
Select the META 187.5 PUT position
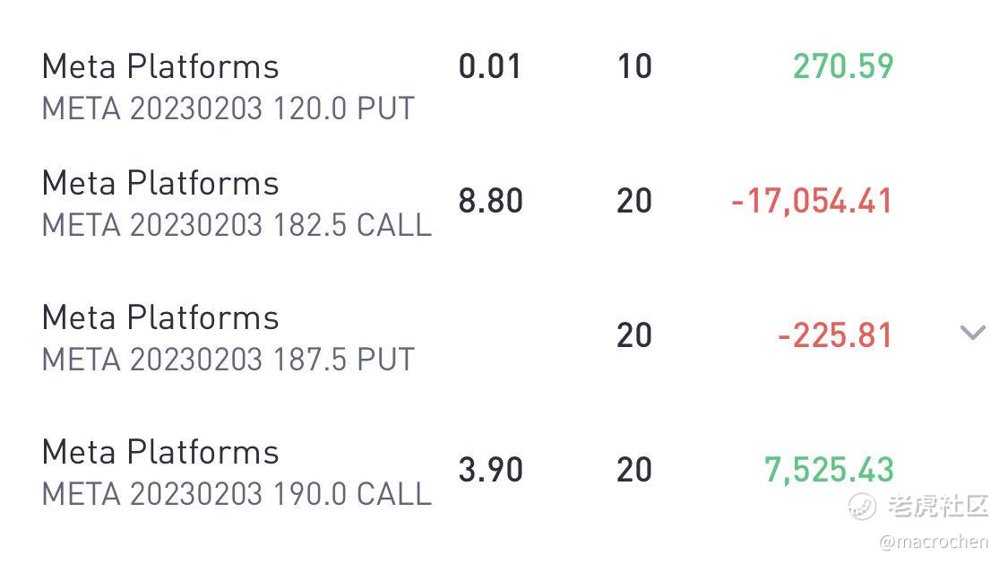[504, 336]
